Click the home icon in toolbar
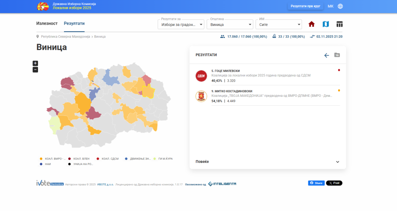This screenshot has height=211, width=397. pos(311,24)
